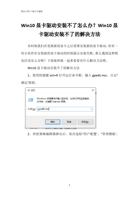Click the 打开(O): label

coord(32,109)
